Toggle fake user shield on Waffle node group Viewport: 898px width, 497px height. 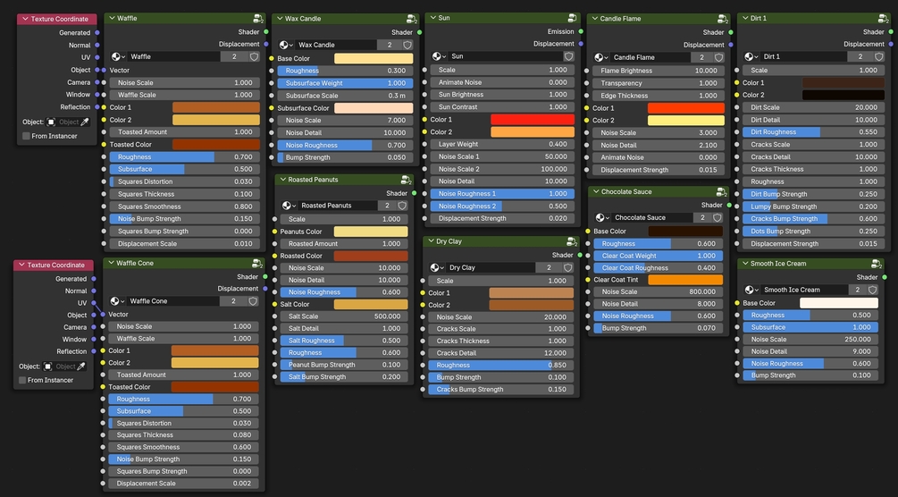(254, 56)
